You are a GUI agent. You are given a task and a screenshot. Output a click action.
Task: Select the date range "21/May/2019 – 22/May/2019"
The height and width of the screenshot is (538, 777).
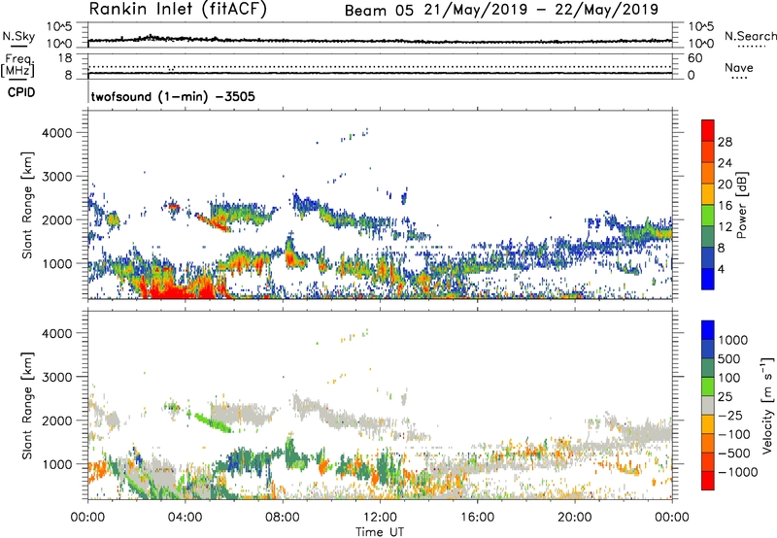click(x=541, y=10)
